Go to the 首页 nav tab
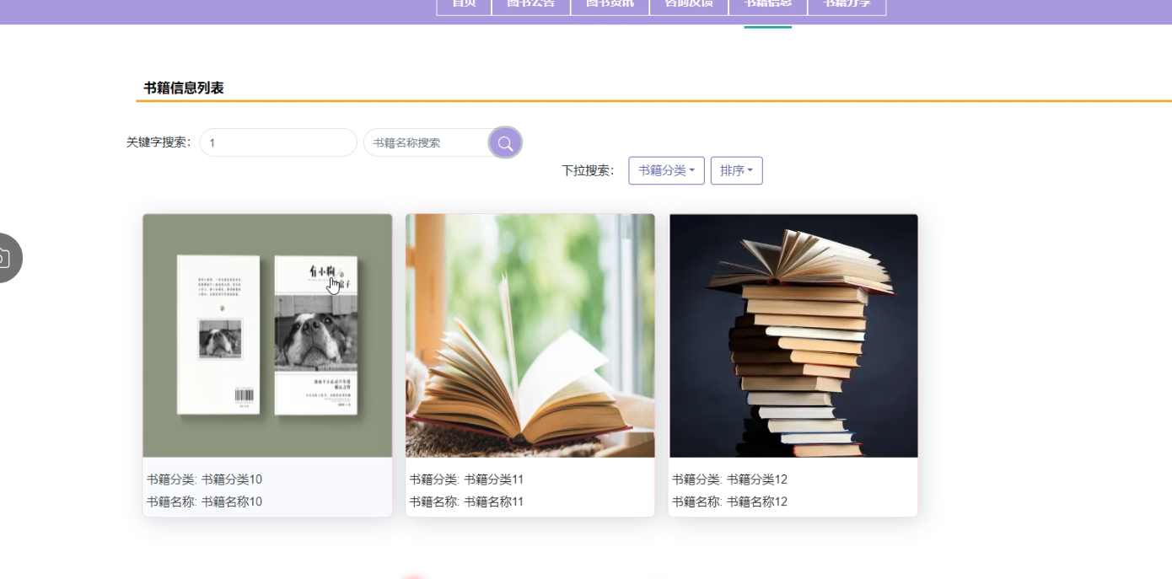Viewport: 1172px width, 579px height. tap(464, 6)
